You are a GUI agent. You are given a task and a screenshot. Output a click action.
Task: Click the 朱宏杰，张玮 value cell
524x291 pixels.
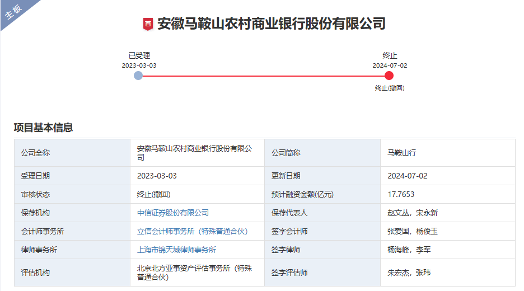[448, 273]
